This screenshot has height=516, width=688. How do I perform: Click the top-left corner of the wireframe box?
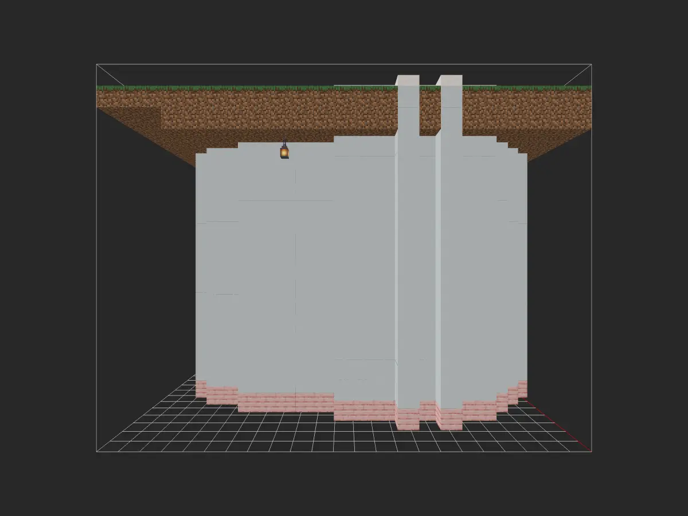[96, 64]
